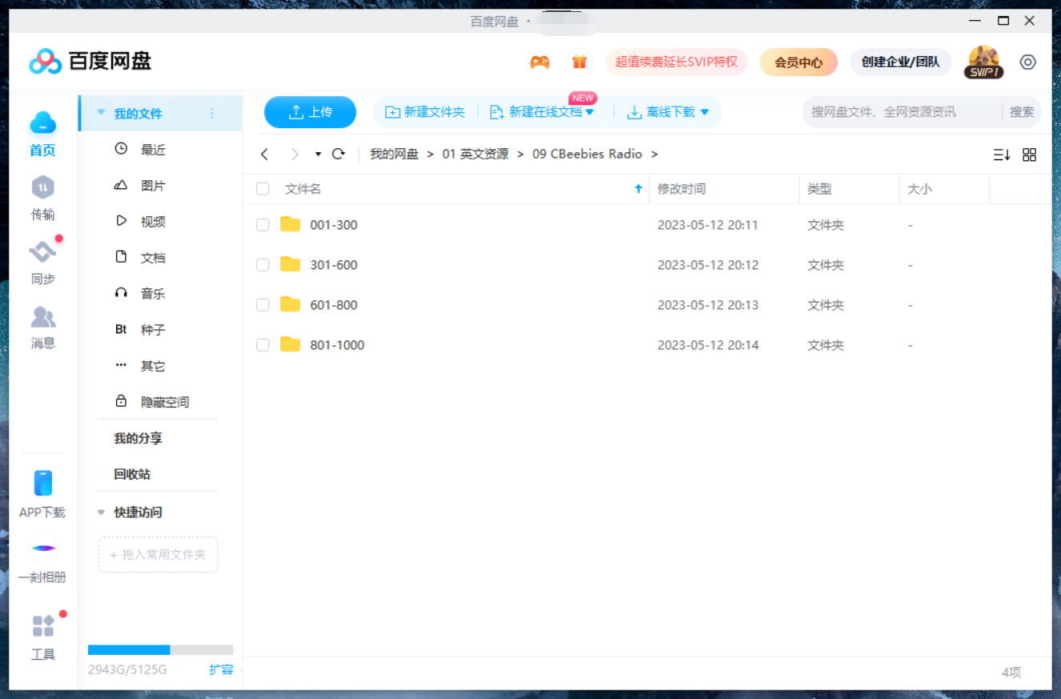Click the gift promotion icon

579,62
